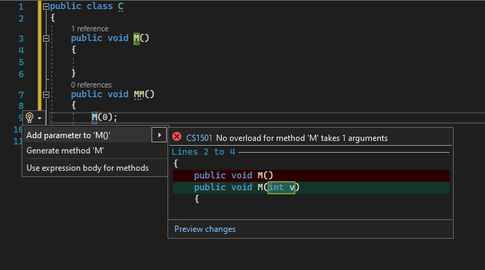485x270 pixels.
Task: Click the MM method name on line 7
Action: coord(139,94)
